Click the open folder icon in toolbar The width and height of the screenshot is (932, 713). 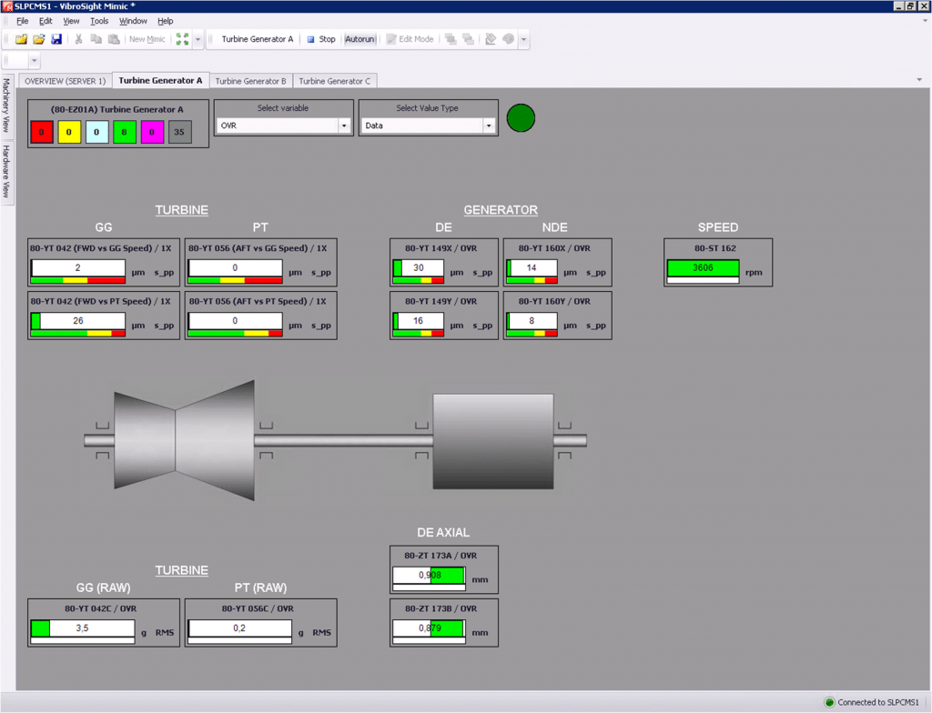38,39
